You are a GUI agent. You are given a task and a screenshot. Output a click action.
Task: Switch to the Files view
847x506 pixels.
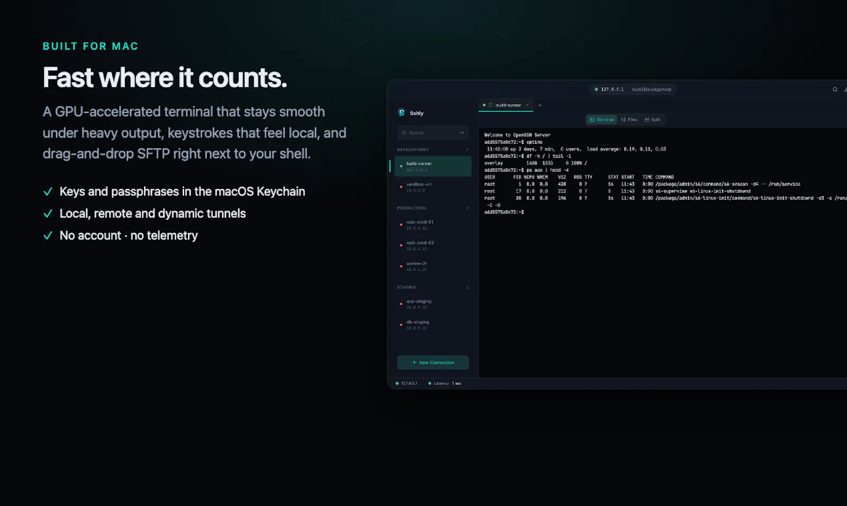point(629,119)
